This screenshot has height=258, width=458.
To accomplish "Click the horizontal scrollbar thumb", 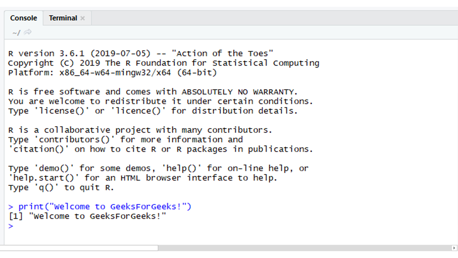I will [x=79, y=248].
